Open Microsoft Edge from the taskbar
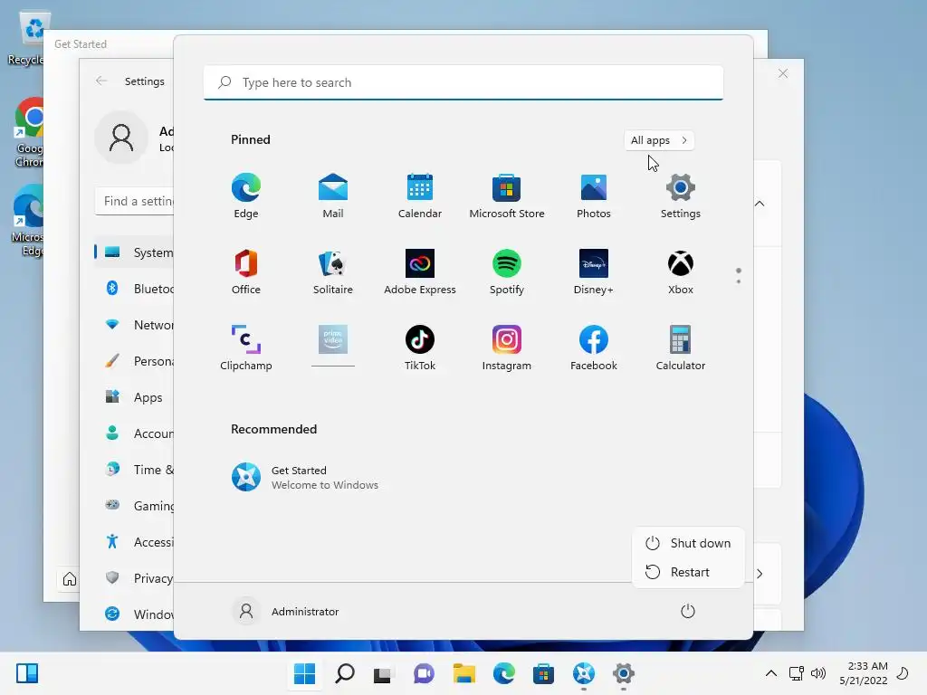The height and width of the screenshot is (695, 927). [503, 673]
